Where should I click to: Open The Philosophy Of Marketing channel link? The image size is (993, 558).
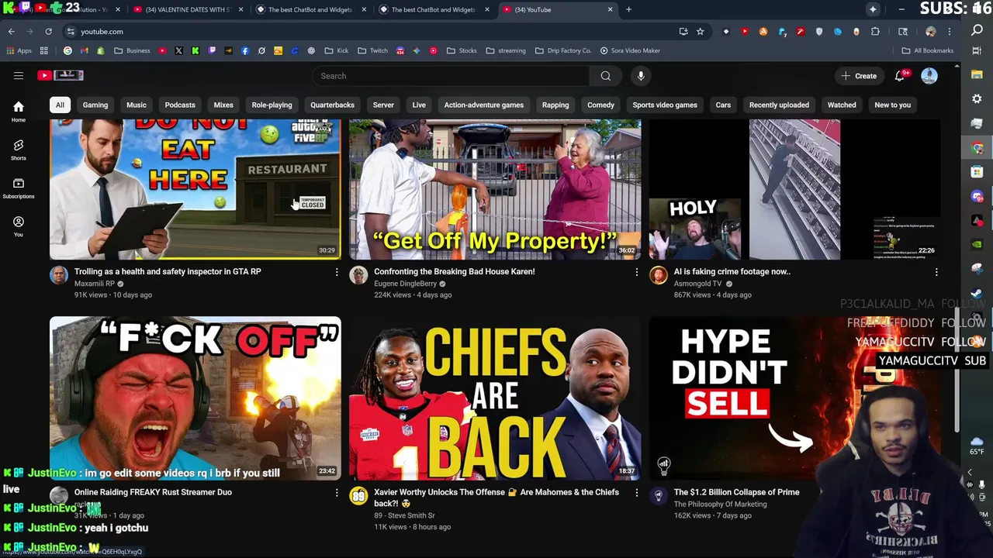pyautogui.click(x=720, y=504)
